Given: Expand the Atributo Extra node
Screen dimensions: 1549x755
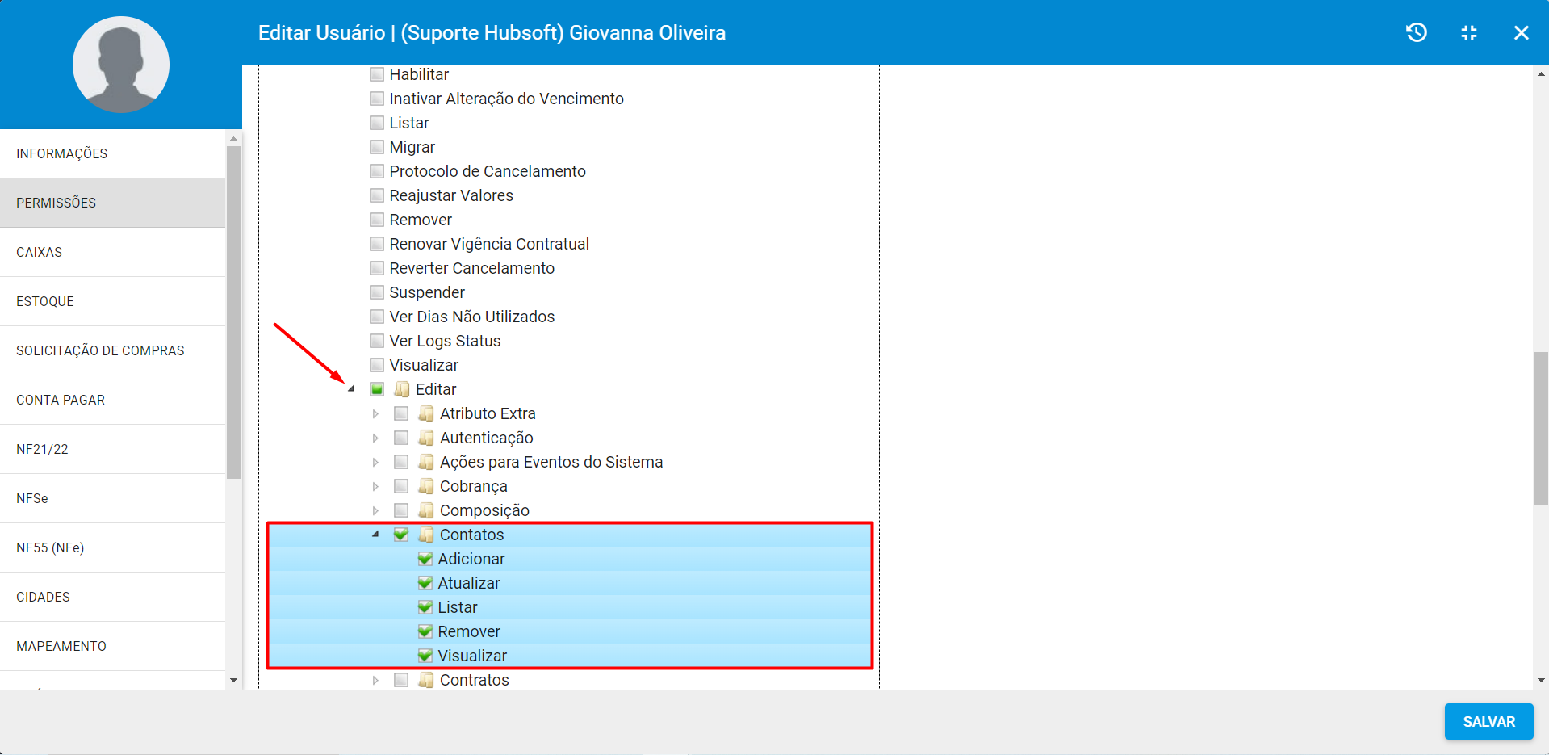Looking at the screenshot, I should (375, 413).
